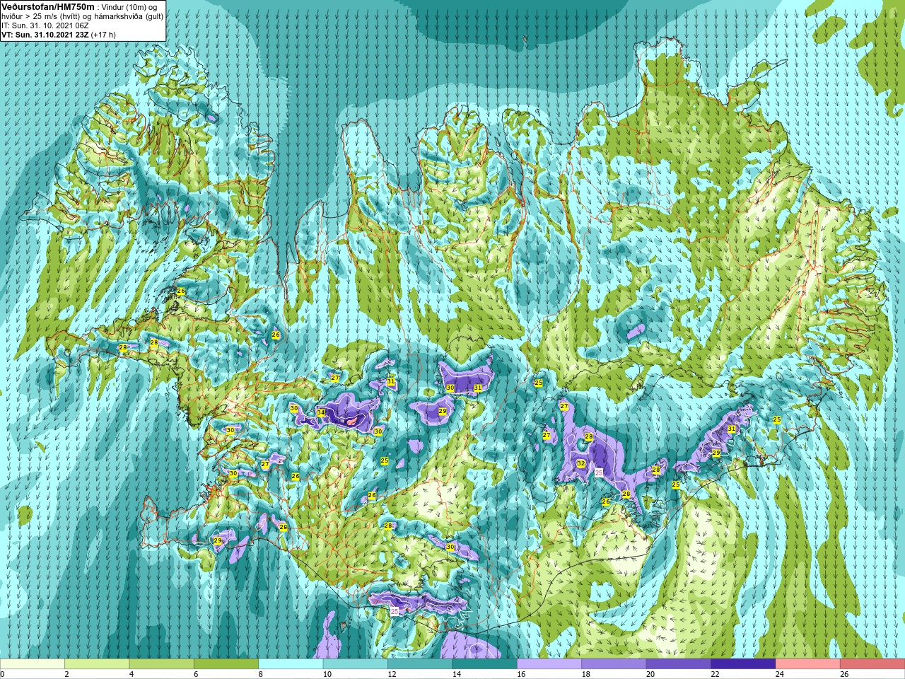905x679 pixels.
Task: Pick the legend scale number '22'
Action: coord(715,674)
